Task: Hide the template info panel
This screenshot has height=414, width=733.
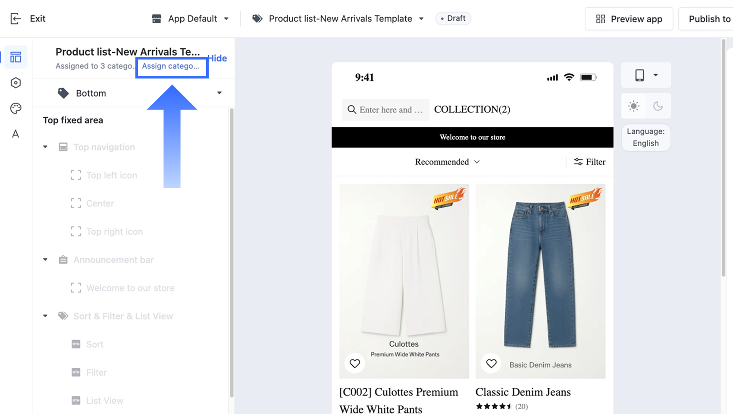Action: coord(217,58)
